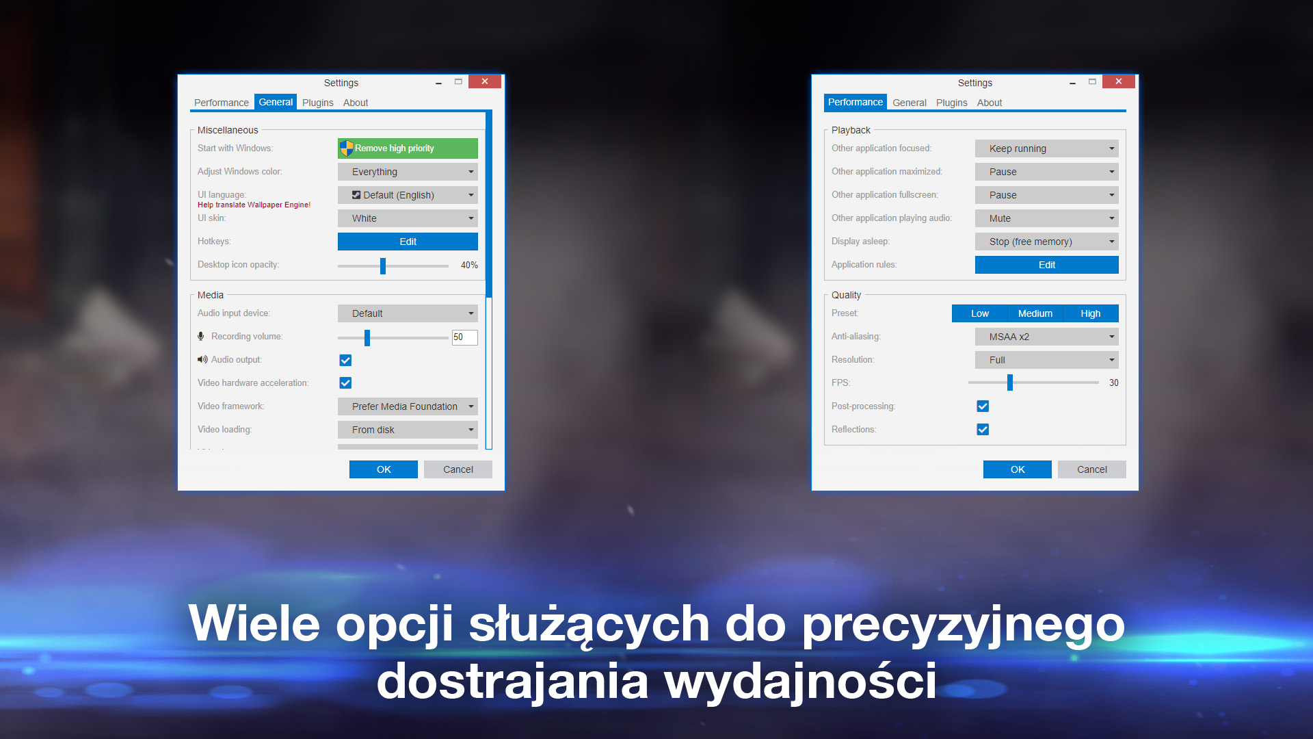Screen dimensions: 1313x739
Task: Toggle the Post-processing checkbox on
Action: 982,405
